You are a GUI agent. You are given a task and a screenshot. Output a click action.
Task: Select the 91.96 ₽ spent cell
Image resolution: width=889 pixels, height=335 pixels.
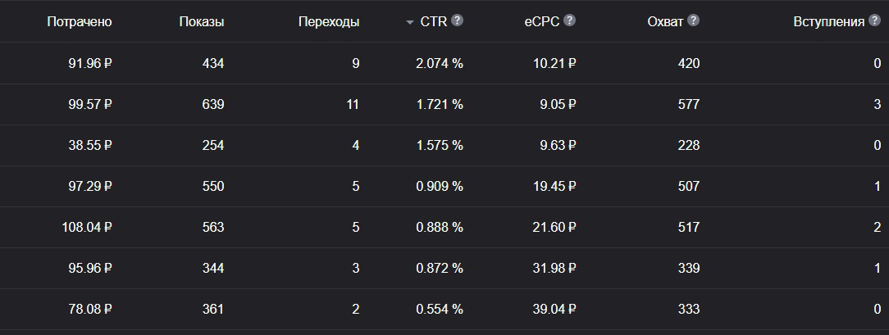pyautogui.click(x=90, y=63)
